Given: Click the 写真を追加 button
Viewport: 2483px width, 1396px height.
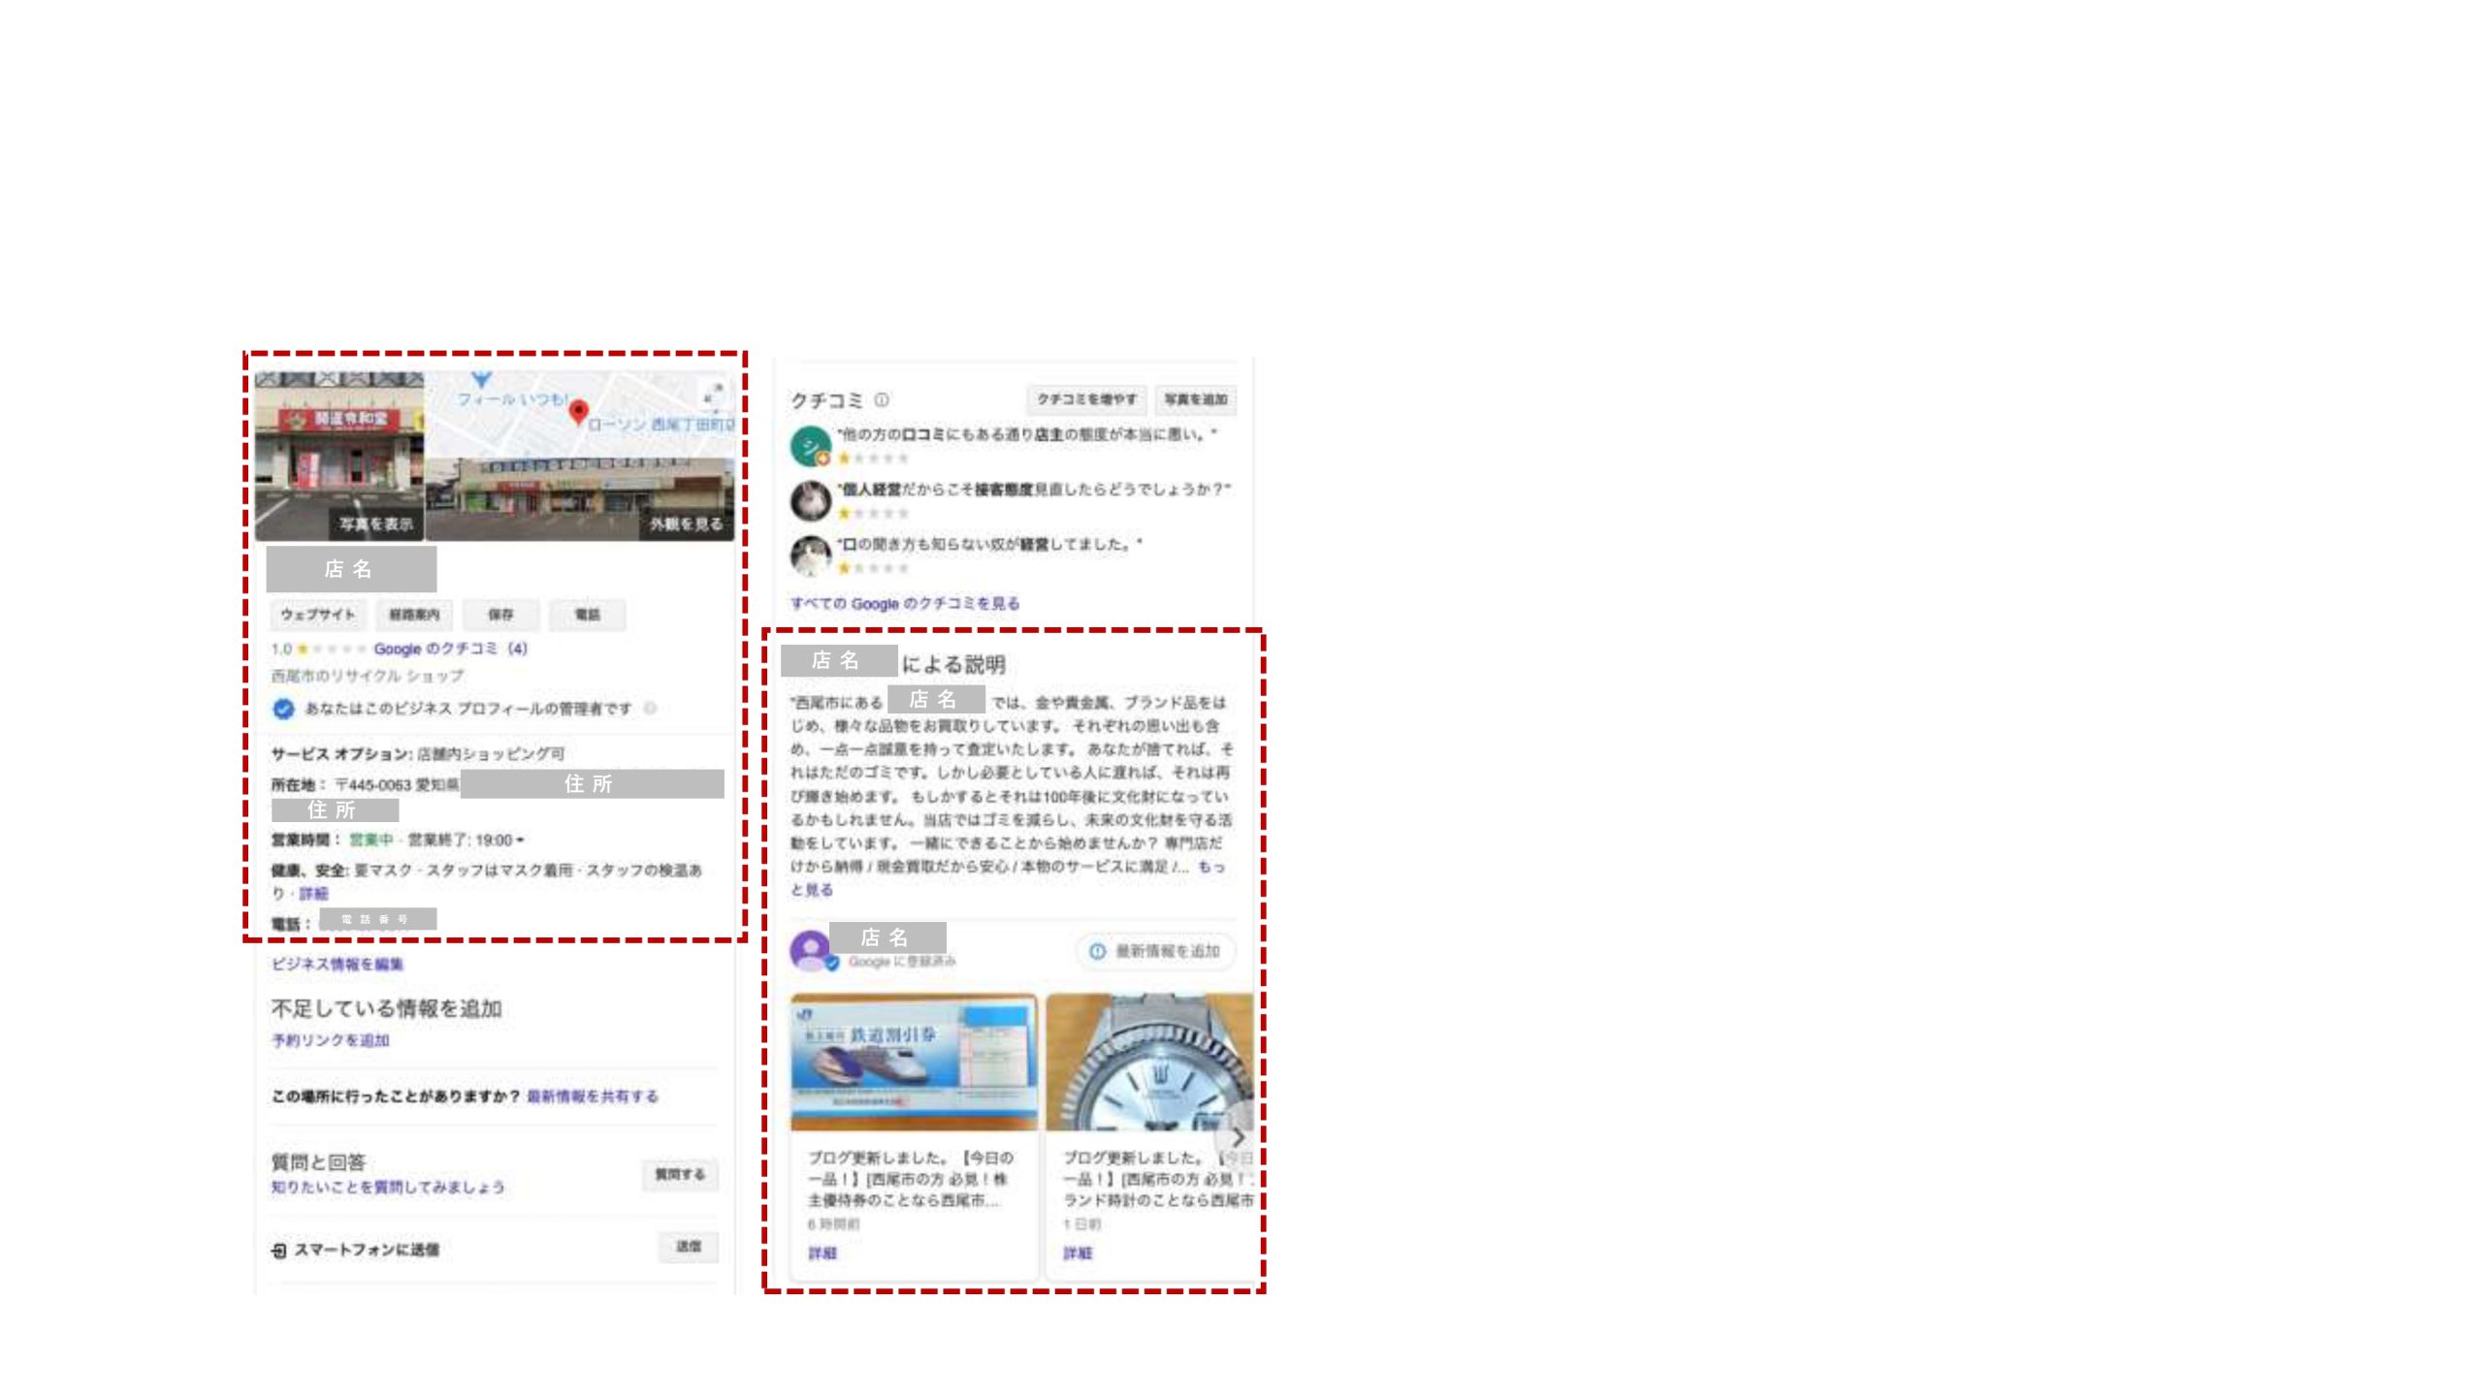Looking at the screenshot, I should click(1195, 399).
